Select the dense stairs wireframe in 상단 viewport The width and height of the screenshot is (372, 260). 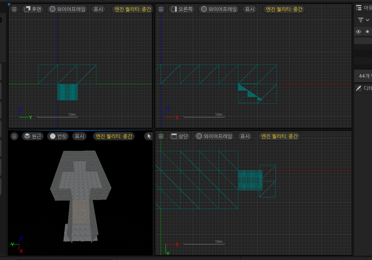[x=250, y=180]
